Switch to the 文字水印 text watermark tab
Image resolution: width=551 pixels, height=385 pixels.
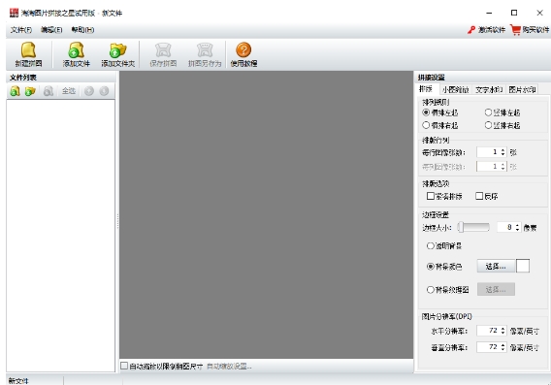489,90
